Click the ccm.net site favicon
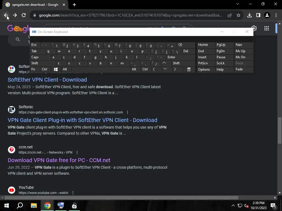 coord(12,150)
